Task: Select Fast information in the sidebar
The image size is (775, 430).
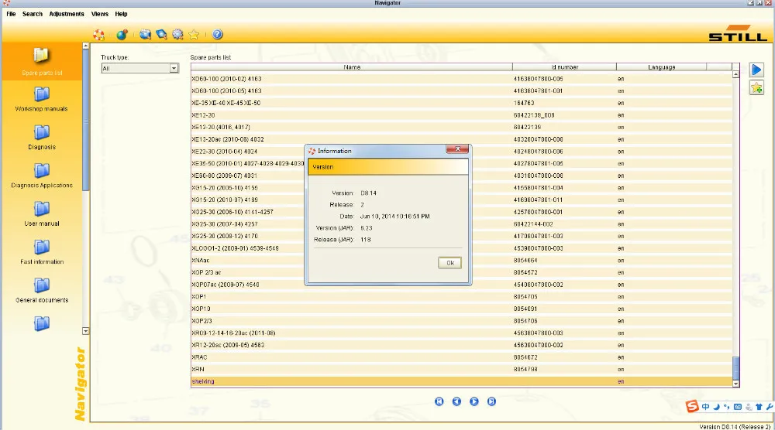Action: (x=42, y=252)
